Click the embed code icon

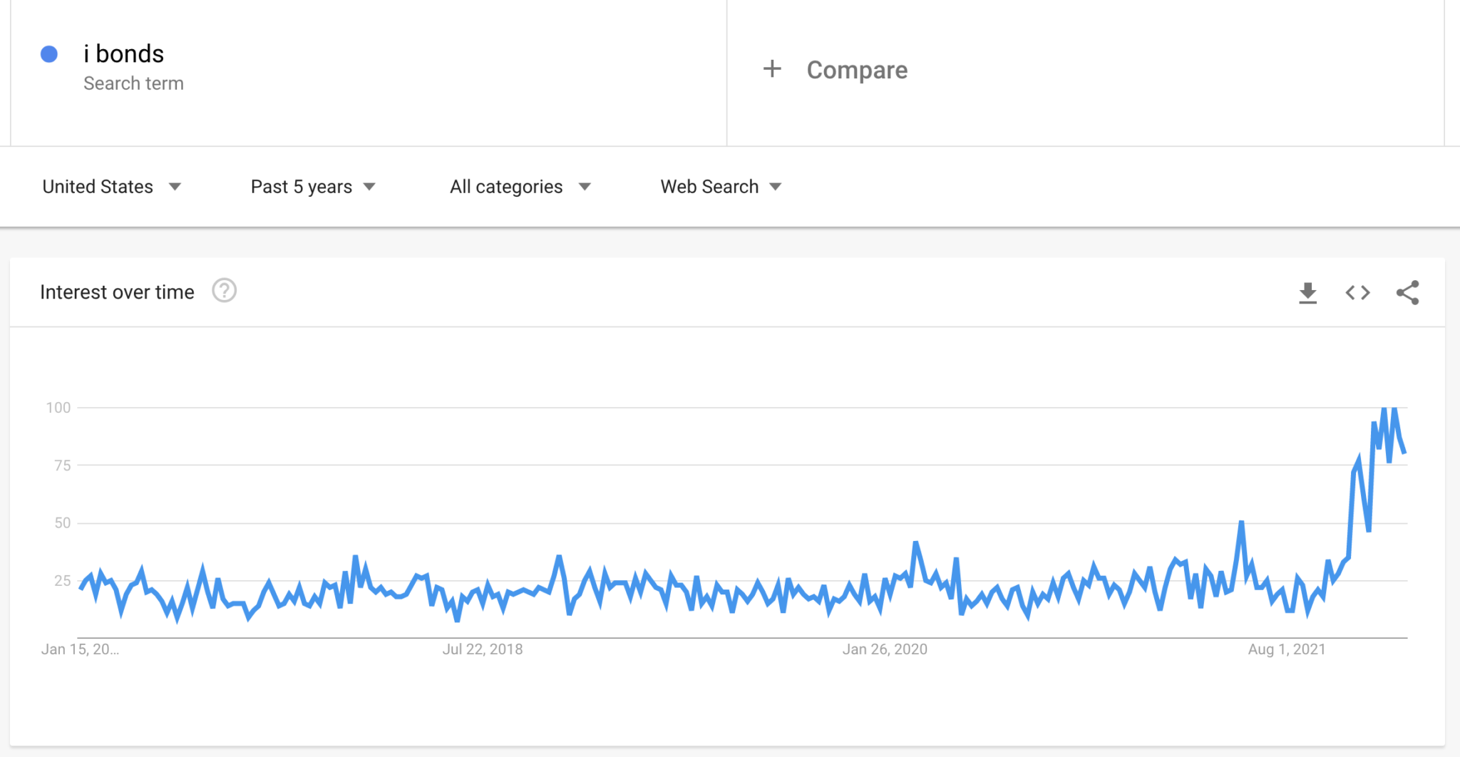click(x=1357, y=293)
